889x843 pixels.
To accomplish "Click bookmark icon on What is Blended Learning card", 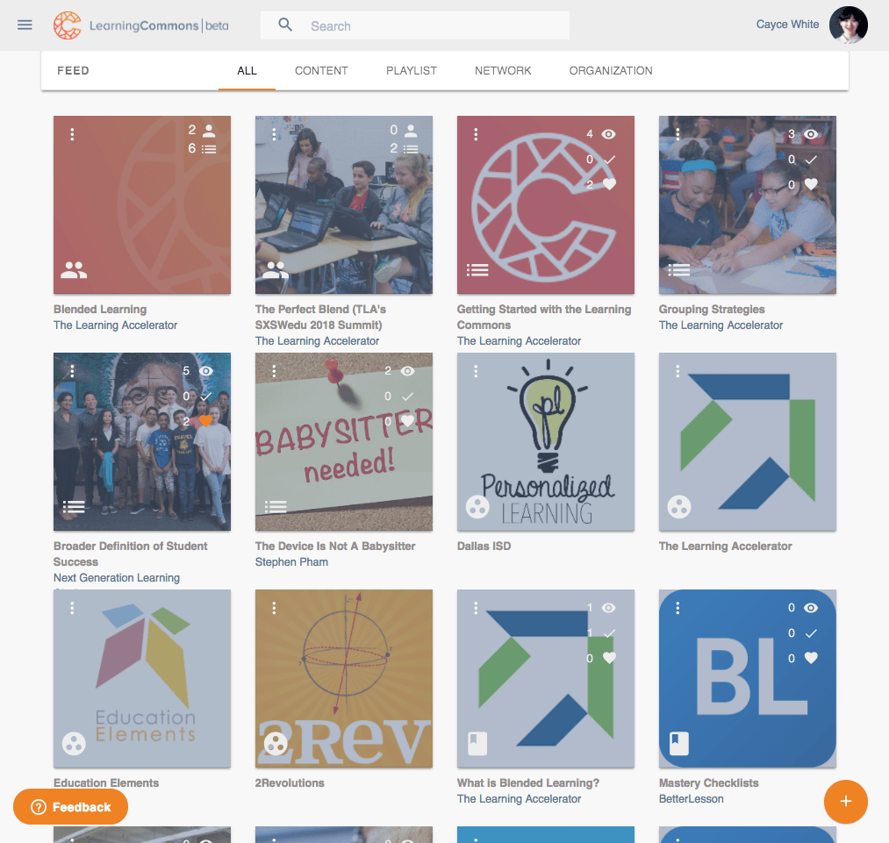I will click(x=477, y=743).
